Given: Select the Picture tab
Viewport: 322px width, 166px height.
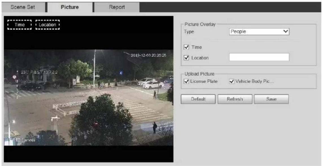Looking at the screenshot, I should [x=69, y=7].
